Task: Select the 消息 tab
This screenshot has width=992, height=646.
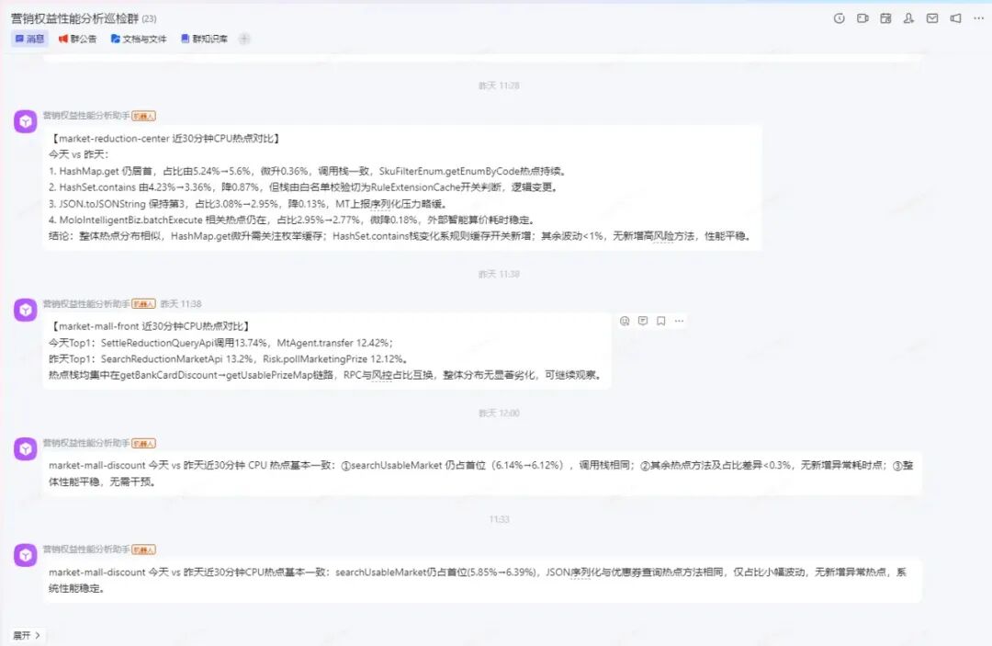Action: (28, 40)
